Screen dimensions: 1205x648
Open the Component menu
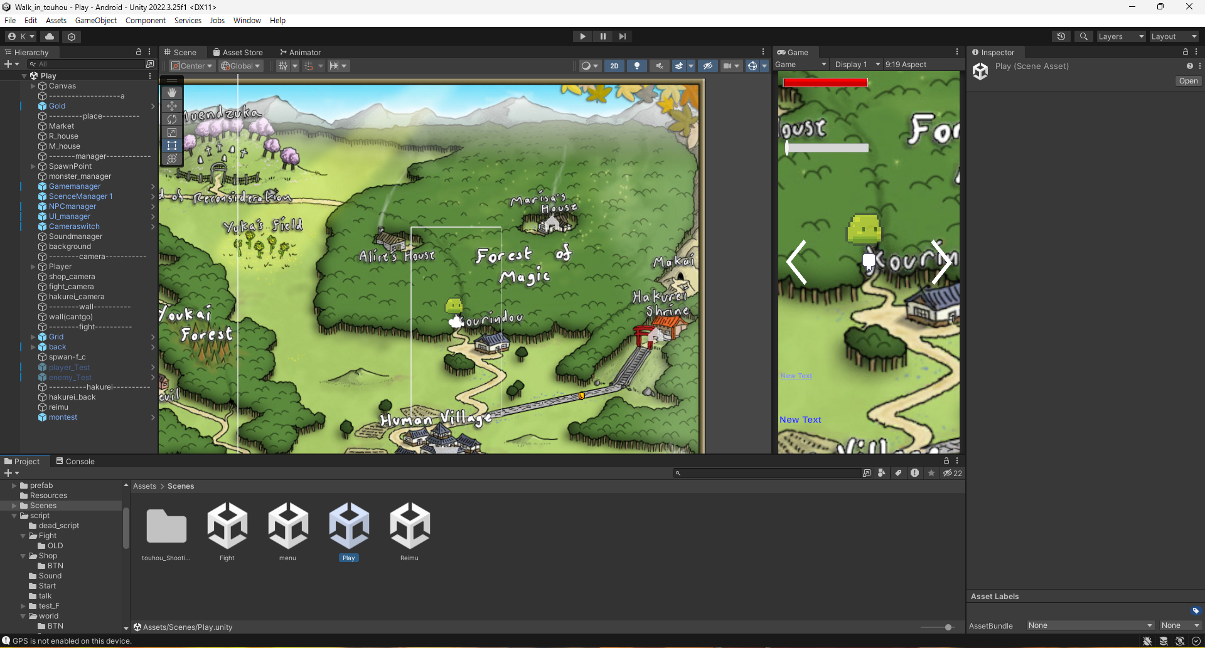(146, 21)
